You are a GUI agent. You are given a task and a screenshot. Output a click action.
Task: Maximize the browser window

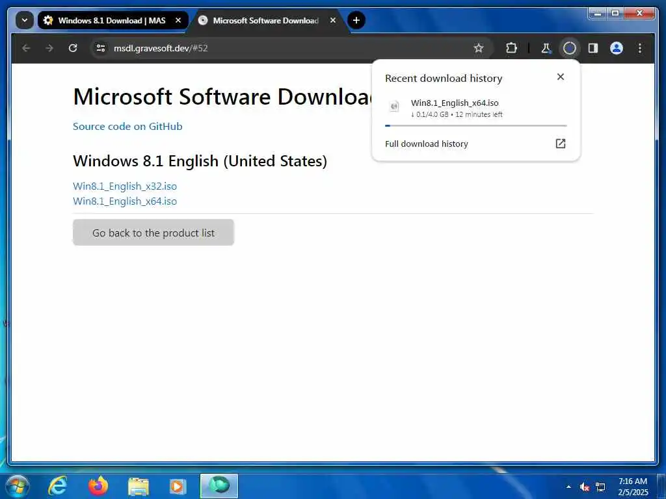(x=615, y=14)
